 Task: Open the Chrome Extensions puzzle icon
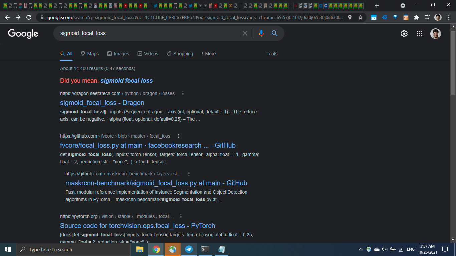pos(416,17)
